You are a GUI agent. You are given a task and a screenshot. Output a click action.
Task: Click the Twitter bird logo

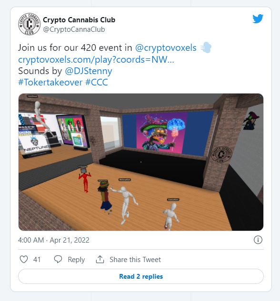pos(258,19)
